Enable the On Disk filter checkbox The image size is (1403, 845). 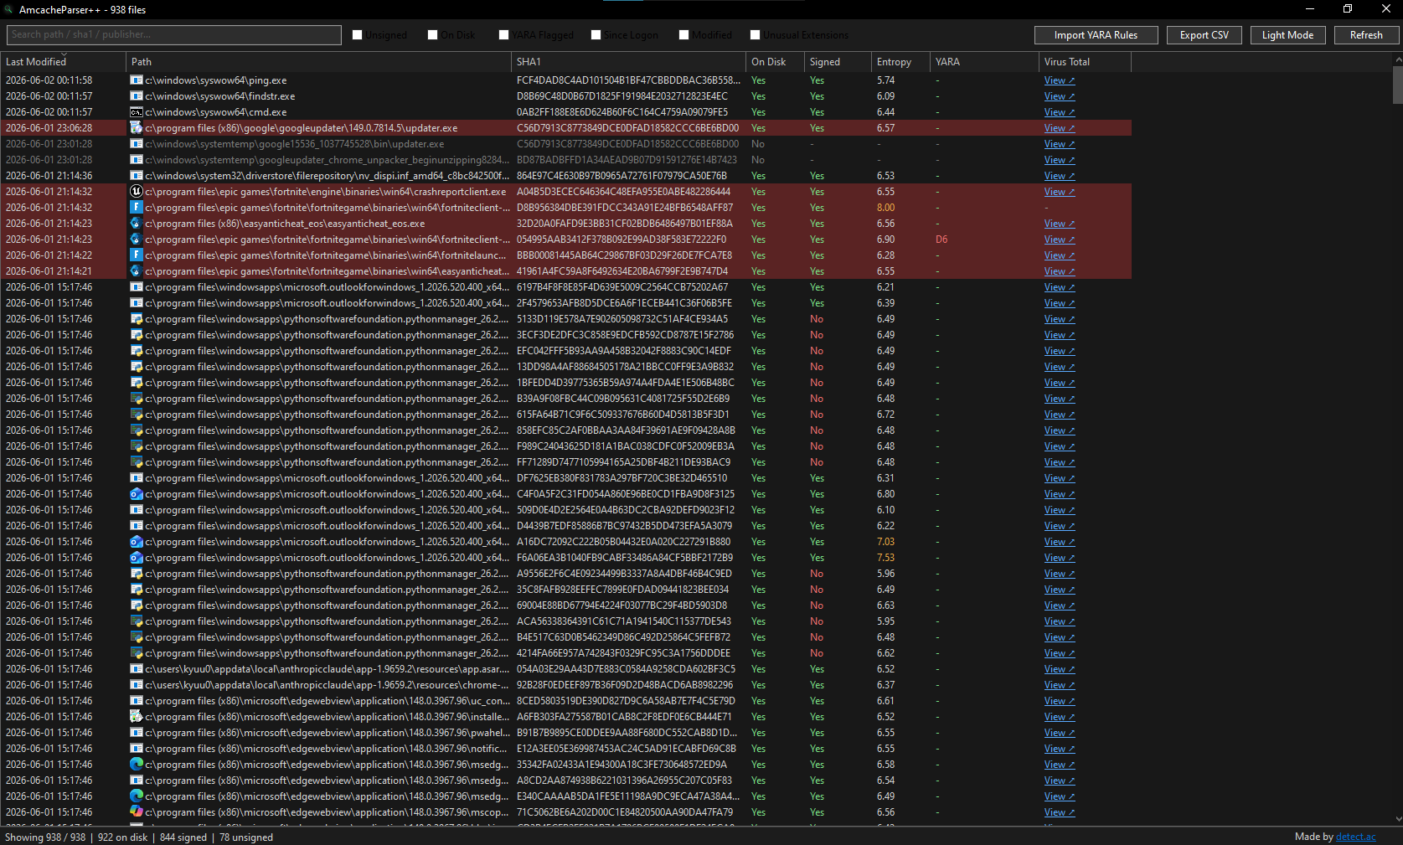[x=433, y=35]
